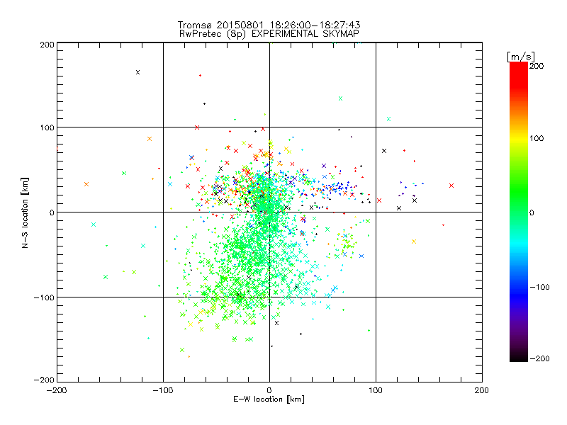This screenshot has height=425, width=567.
Task: Click the black X marker in the upper-left quadrant
Action: point(137,72)
